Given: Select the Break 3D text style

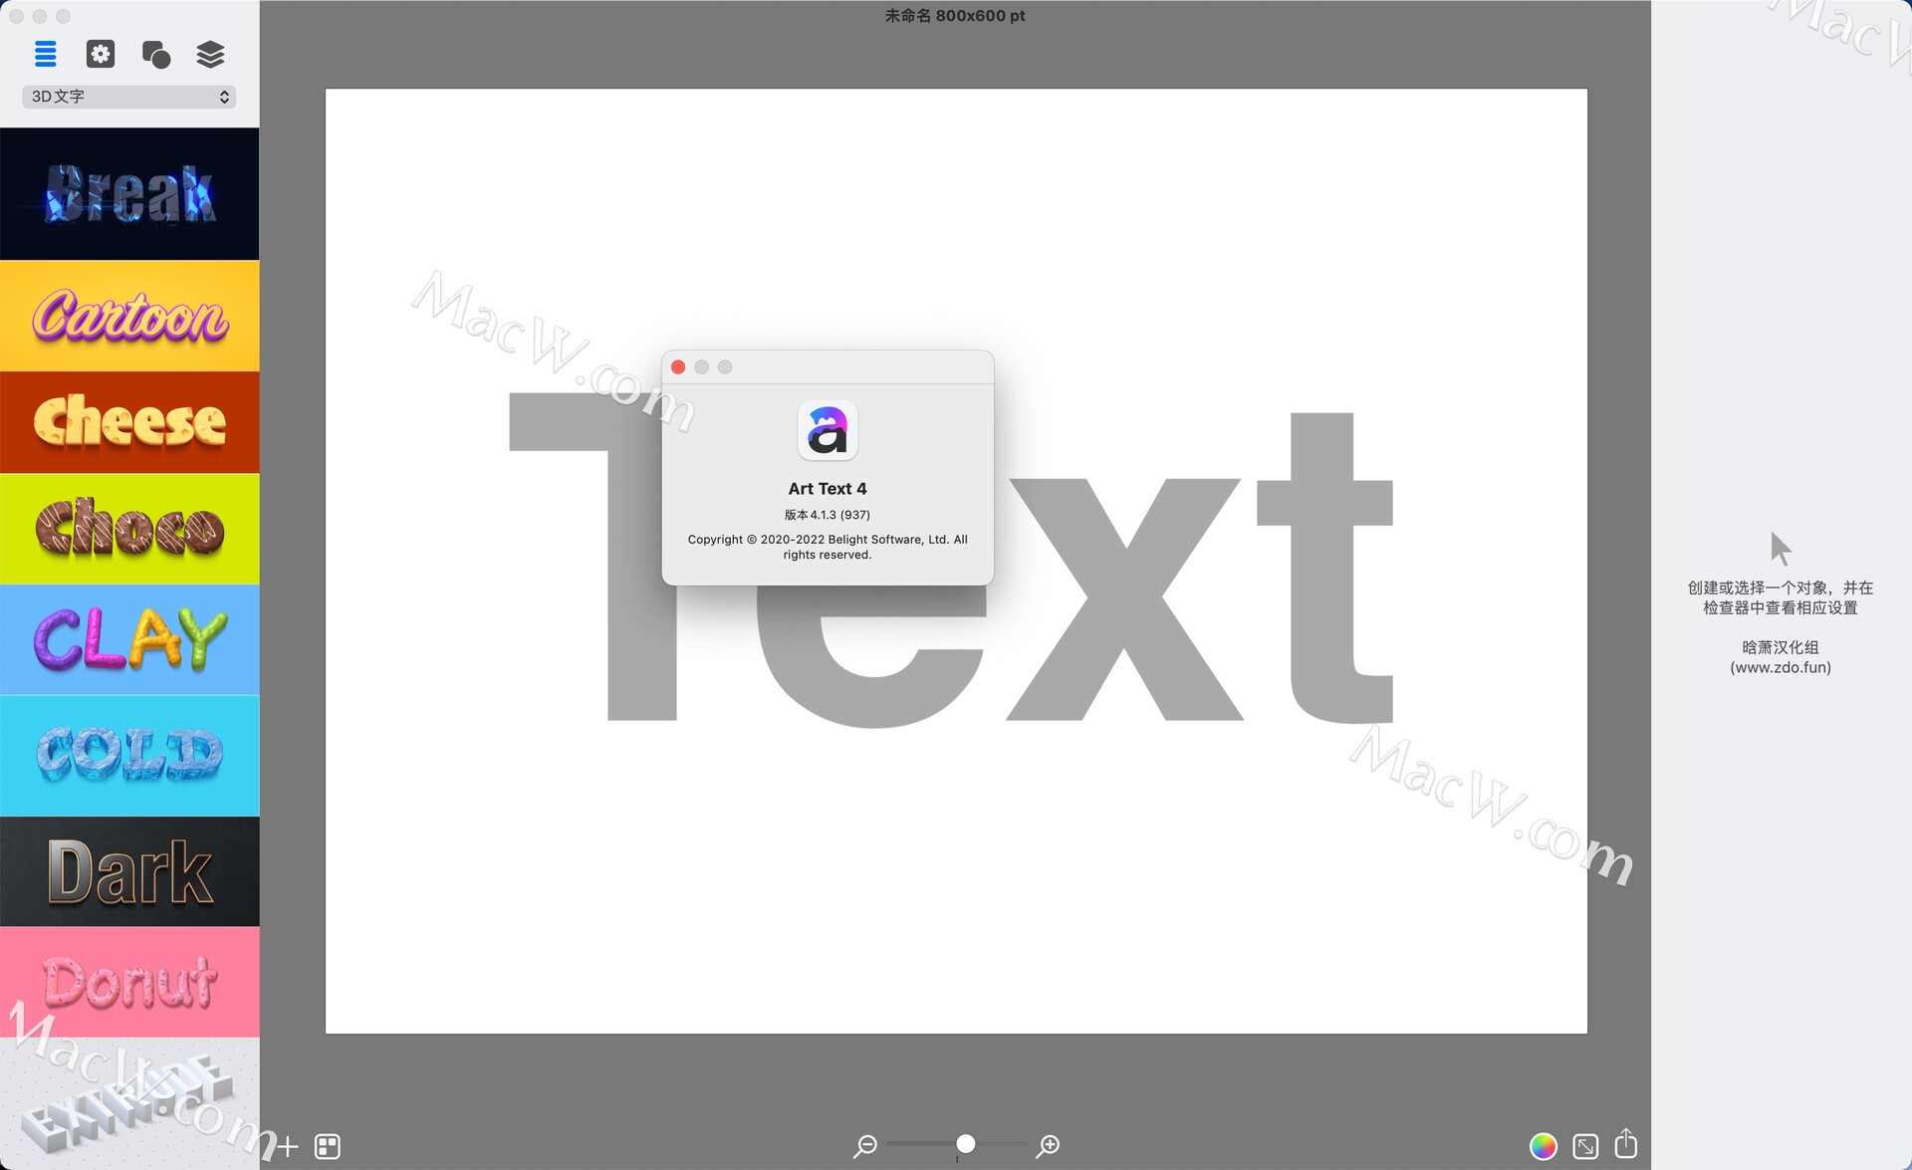Looking at the screenshot, I should tap(129, 194).
